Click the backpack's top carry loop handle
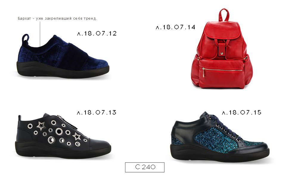The image size is (286, 179). pos(224,15)
